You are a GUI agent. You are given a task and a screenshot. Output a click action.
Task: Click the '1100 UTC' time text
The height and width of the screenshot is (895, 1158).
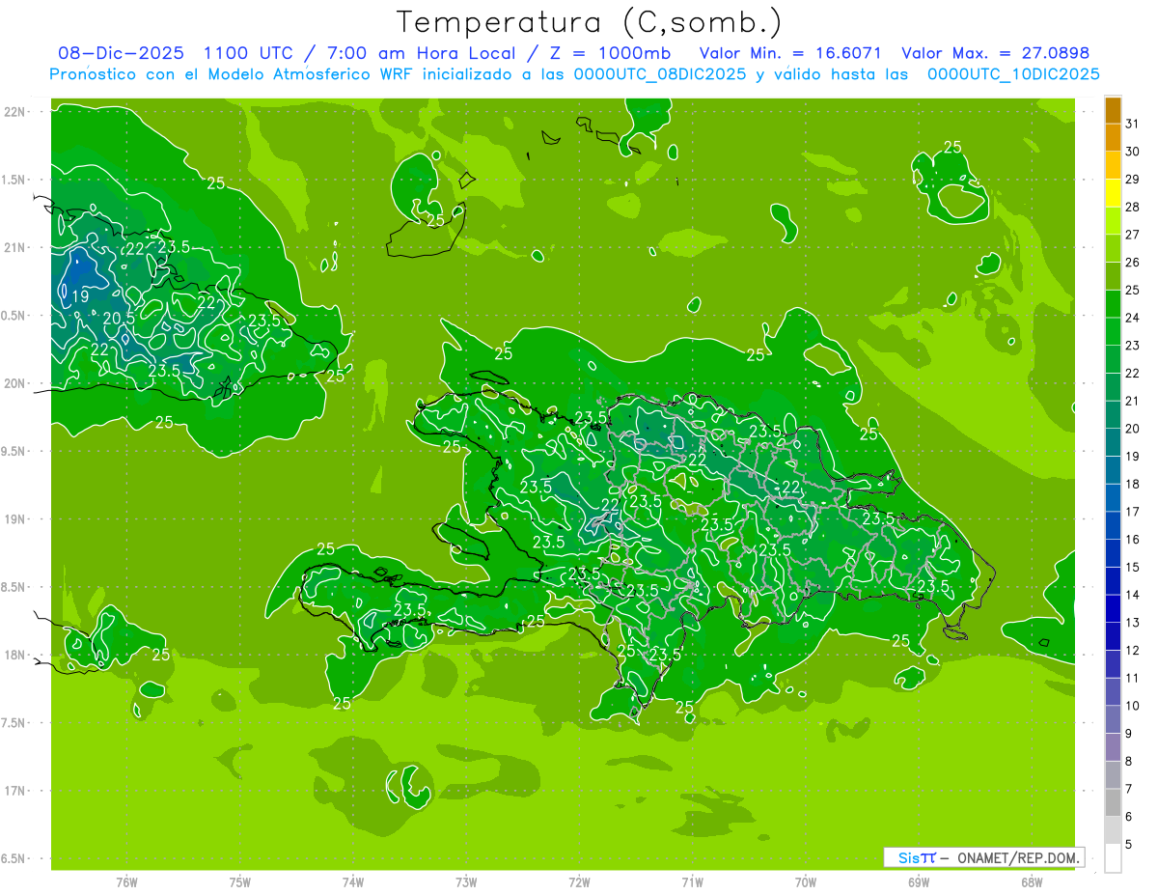coord(250,53)
